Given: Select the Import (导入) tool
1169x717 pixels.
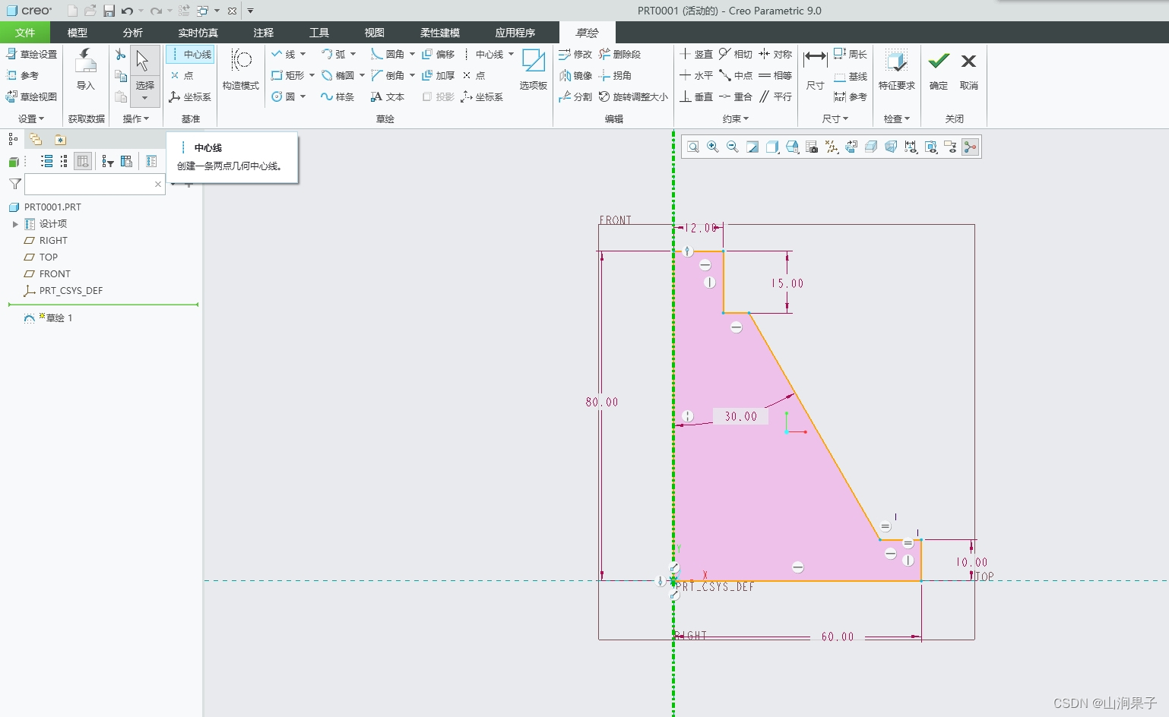Looking at the screenshot, I should [x=86, y=69].
